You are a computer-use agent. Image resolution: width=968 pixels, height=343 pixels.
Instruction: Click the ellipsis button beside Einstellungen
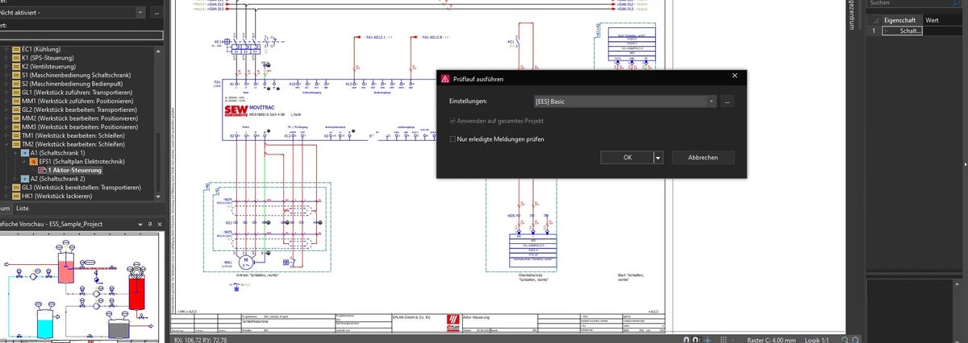728,102
